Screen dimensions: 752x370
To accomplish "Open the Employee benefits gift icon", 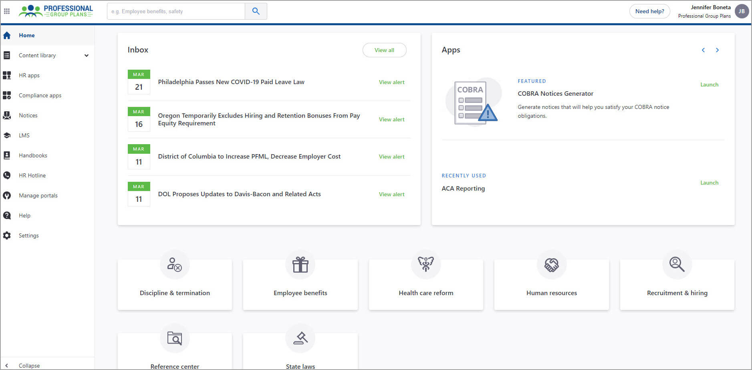I will 300,265.
